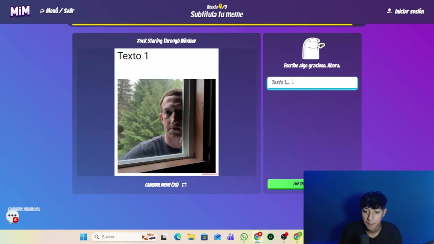Open the chat bubble with 6 badge
The image size is (434, 244).
(13, 217)
